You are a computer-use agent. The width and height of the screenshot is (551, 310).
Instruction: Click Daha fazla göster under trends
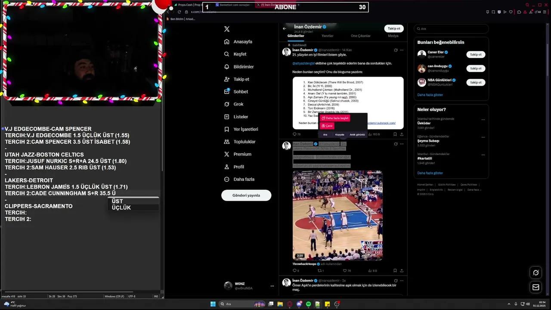point(430,173)
